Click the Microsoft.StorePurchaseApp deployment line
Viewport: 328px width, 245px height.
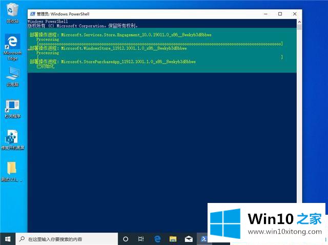pos(113,62)
